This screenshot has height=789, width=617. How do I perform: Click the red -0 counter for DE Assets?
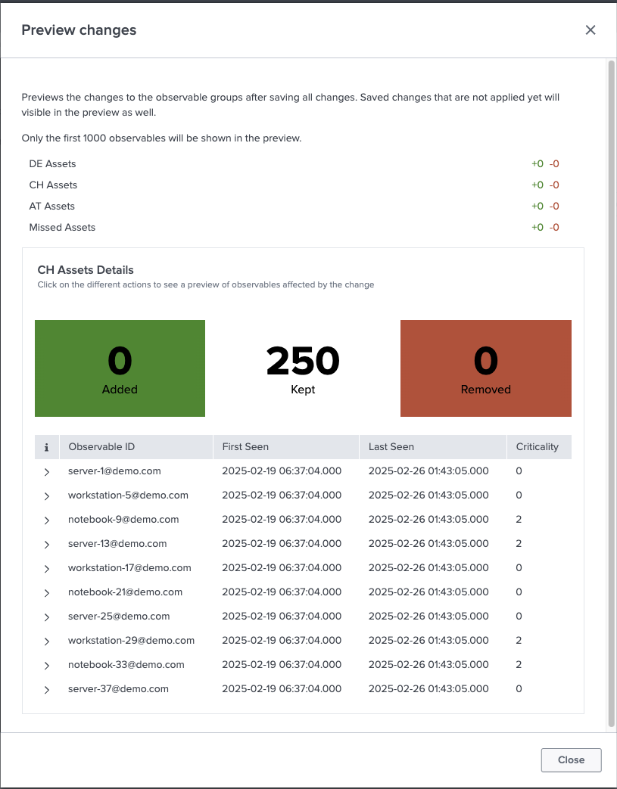click(x=555, y=163)
